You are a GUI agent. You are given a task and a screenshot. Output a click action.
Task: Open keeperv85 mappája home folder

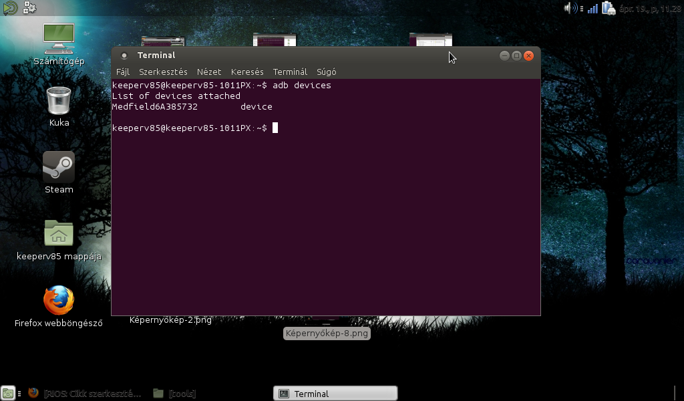click(x=59, y=241)
